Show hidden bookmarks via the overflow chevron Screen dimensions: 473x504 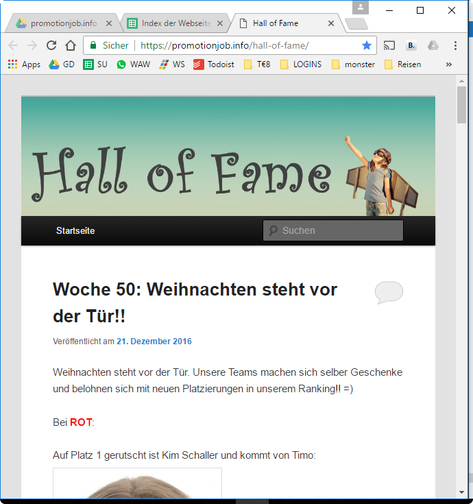[449, 64]
